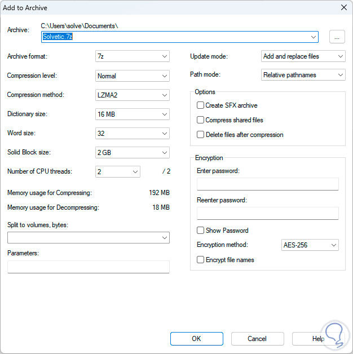Open the Encryption method AES-256 dropdown

coord(310,245)
